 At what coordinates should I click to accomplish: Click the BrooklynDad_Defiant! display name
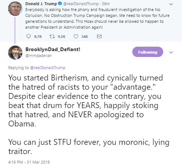pyautogui.click(x=53, y=49)
